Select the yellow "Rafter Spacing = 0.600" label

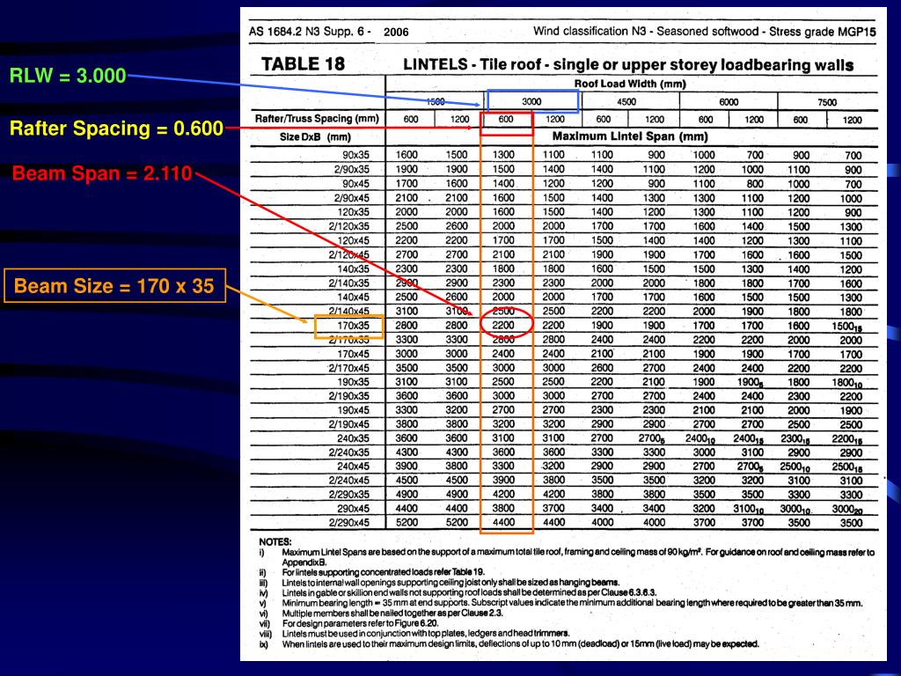coord(116,128)
